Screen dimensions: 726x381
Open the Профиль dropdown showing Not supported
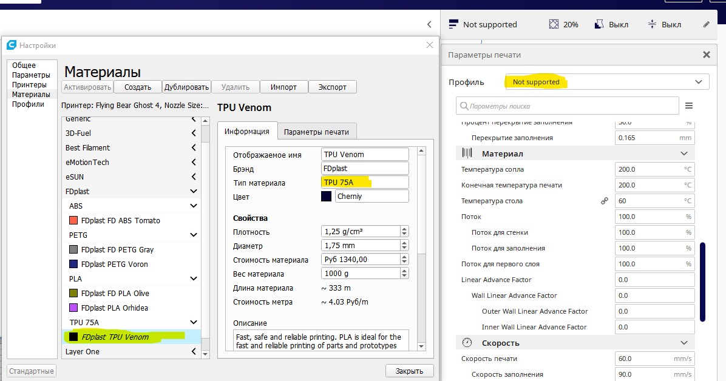click(607, 82)
